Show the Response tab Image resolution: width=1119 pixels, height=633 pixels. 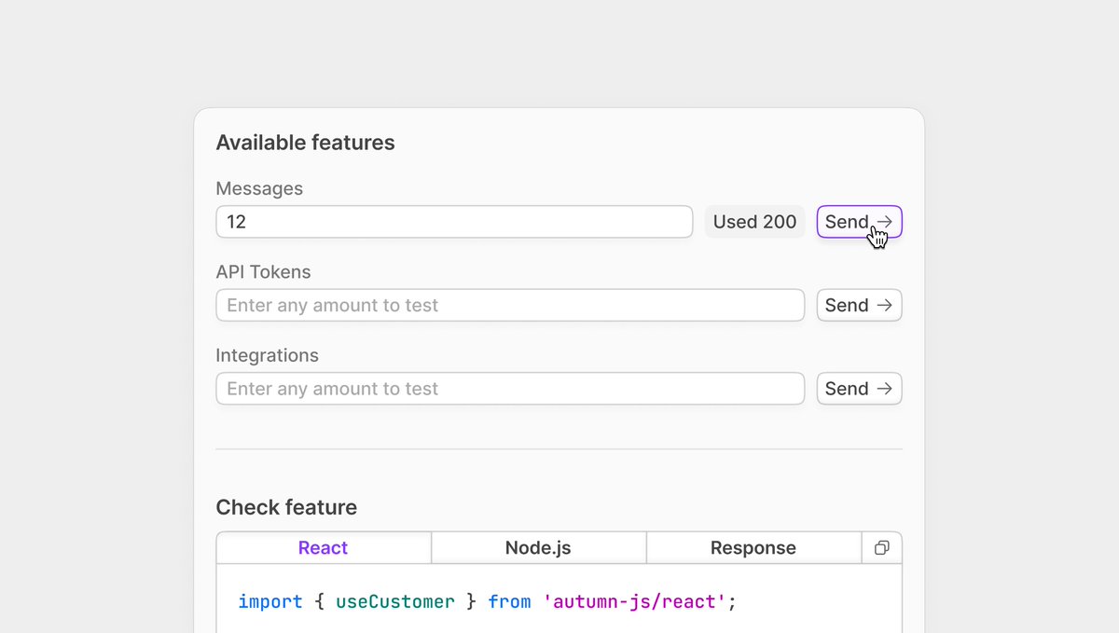[753, 548]
